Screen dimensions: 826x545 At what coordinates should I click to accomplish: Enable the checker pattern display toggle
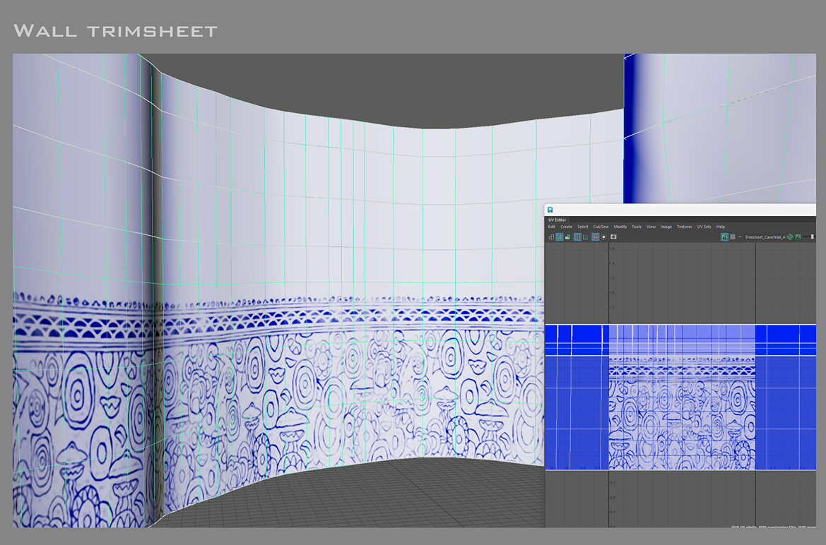(731, 236)
